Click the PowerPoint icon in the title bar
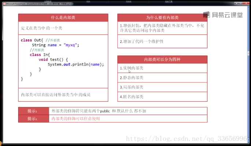This screenshot has height=146, width=251. (x=4, y=4)
